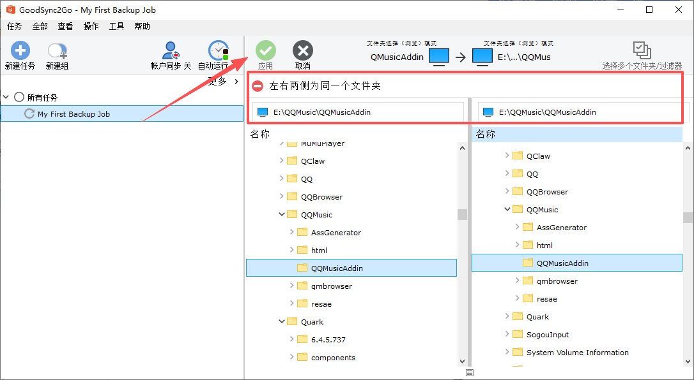
Task: Select QQMusicAddin folder in left tree
Action: point(351,268)
